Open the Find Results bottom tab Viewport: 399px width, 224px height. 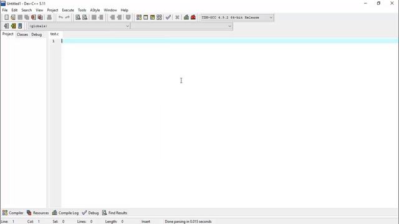tap(115, 213)
